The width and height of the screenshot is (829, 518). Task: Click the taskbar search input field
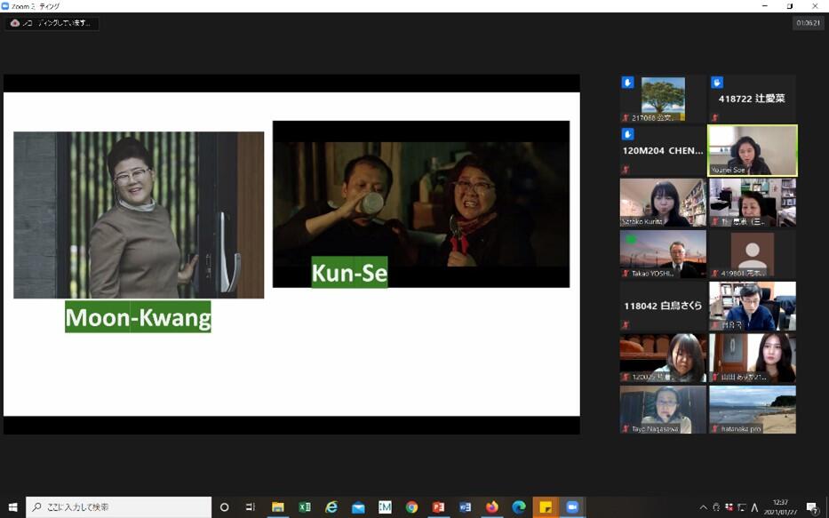[x=118, y=507]
